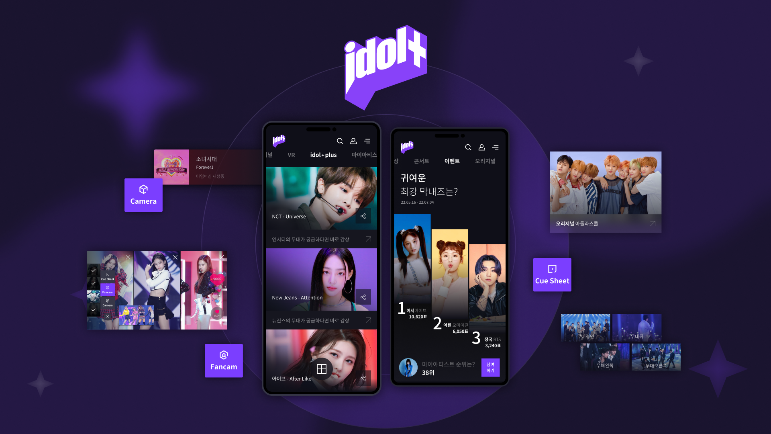This screenshot has width=771, height=434.
Task: Select the 이벤트 tab on right phone
Action: pyautogui.click(x=452, y=161)
